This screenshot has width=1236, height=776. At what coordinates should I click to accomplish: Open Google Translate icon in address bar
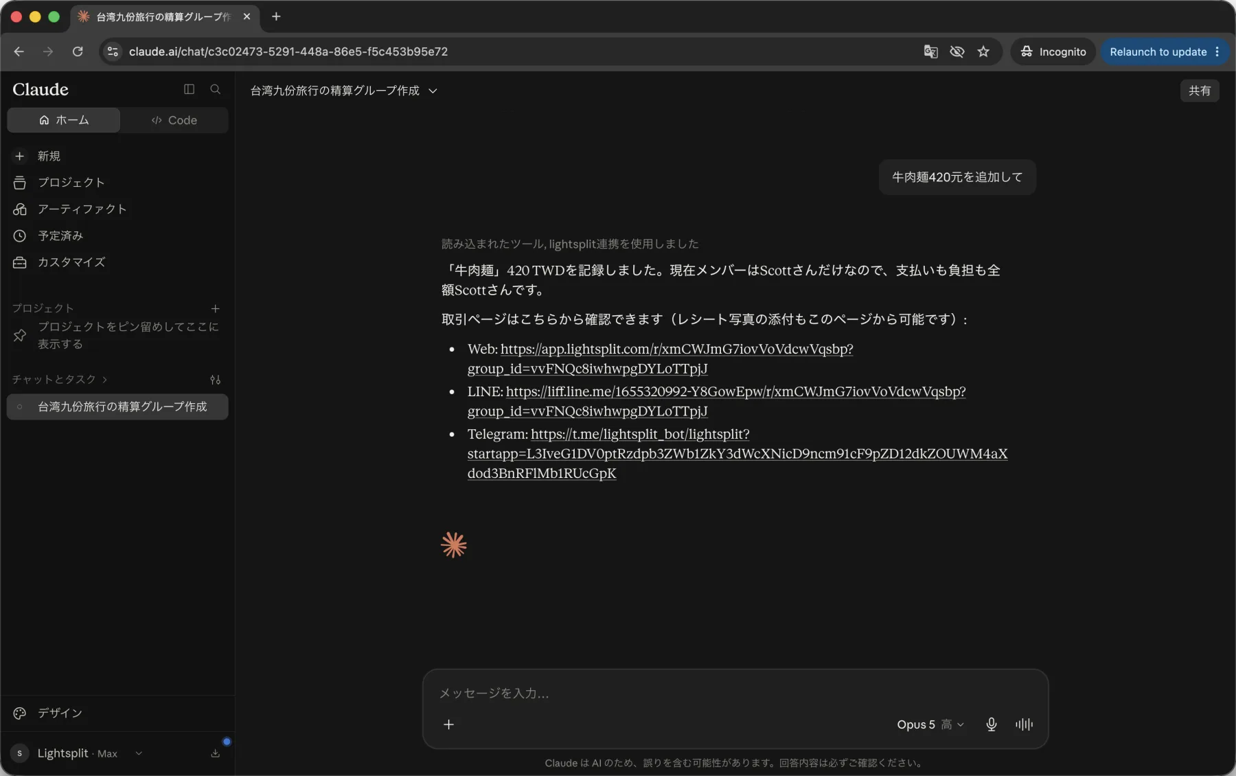[930, 52]
